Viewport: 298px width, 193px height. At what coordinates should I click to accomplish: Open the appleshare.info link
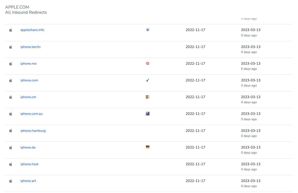(x=32, y=30)
